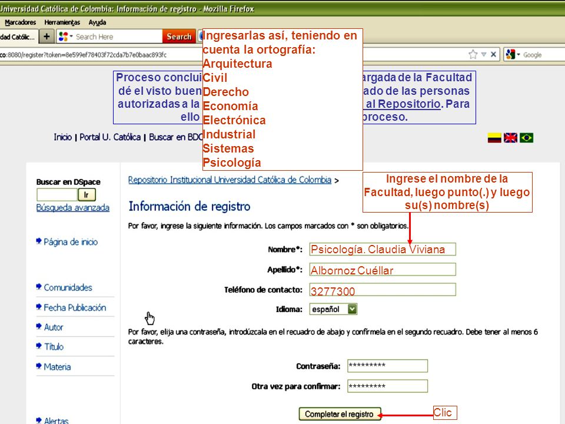Screen dimensions: 565x424
Task: Open a new tab with the plus button
Action: click(x=46, y=37)
